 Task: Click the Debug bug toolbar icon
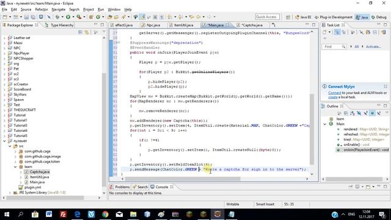coord(57,17)
